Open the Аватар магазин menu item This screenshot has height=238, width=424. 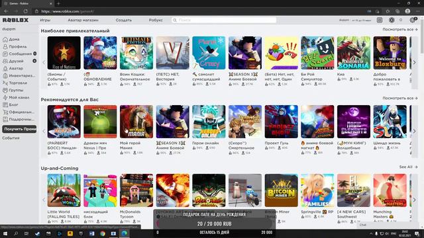click(83, 20)
